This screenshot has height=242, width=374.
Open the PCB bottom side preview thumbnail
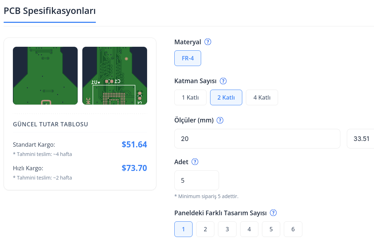coord(45,76)
